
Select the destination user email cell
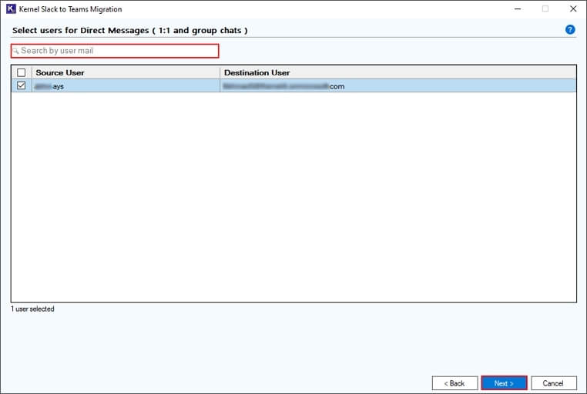(398, 86)
